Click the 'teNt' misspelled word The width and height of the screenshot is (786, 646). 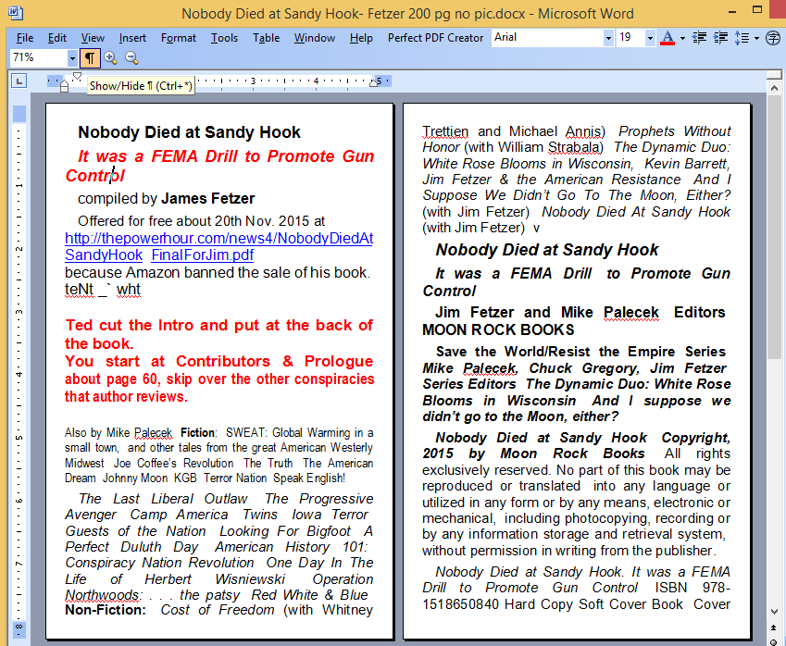[79, 290]
